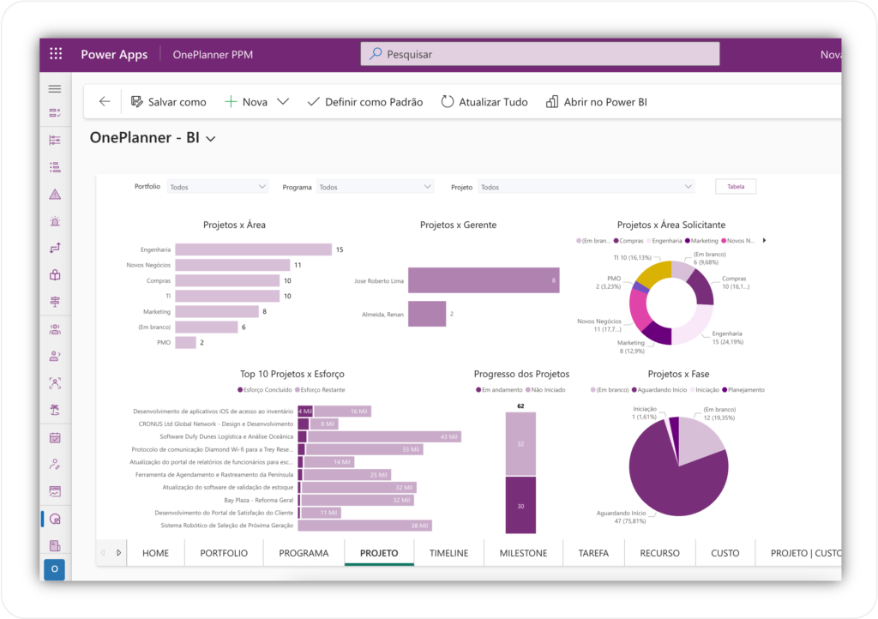Click Atualizar Tudo refresh button
The image size is (878, 619).
[x=484, y=102]
